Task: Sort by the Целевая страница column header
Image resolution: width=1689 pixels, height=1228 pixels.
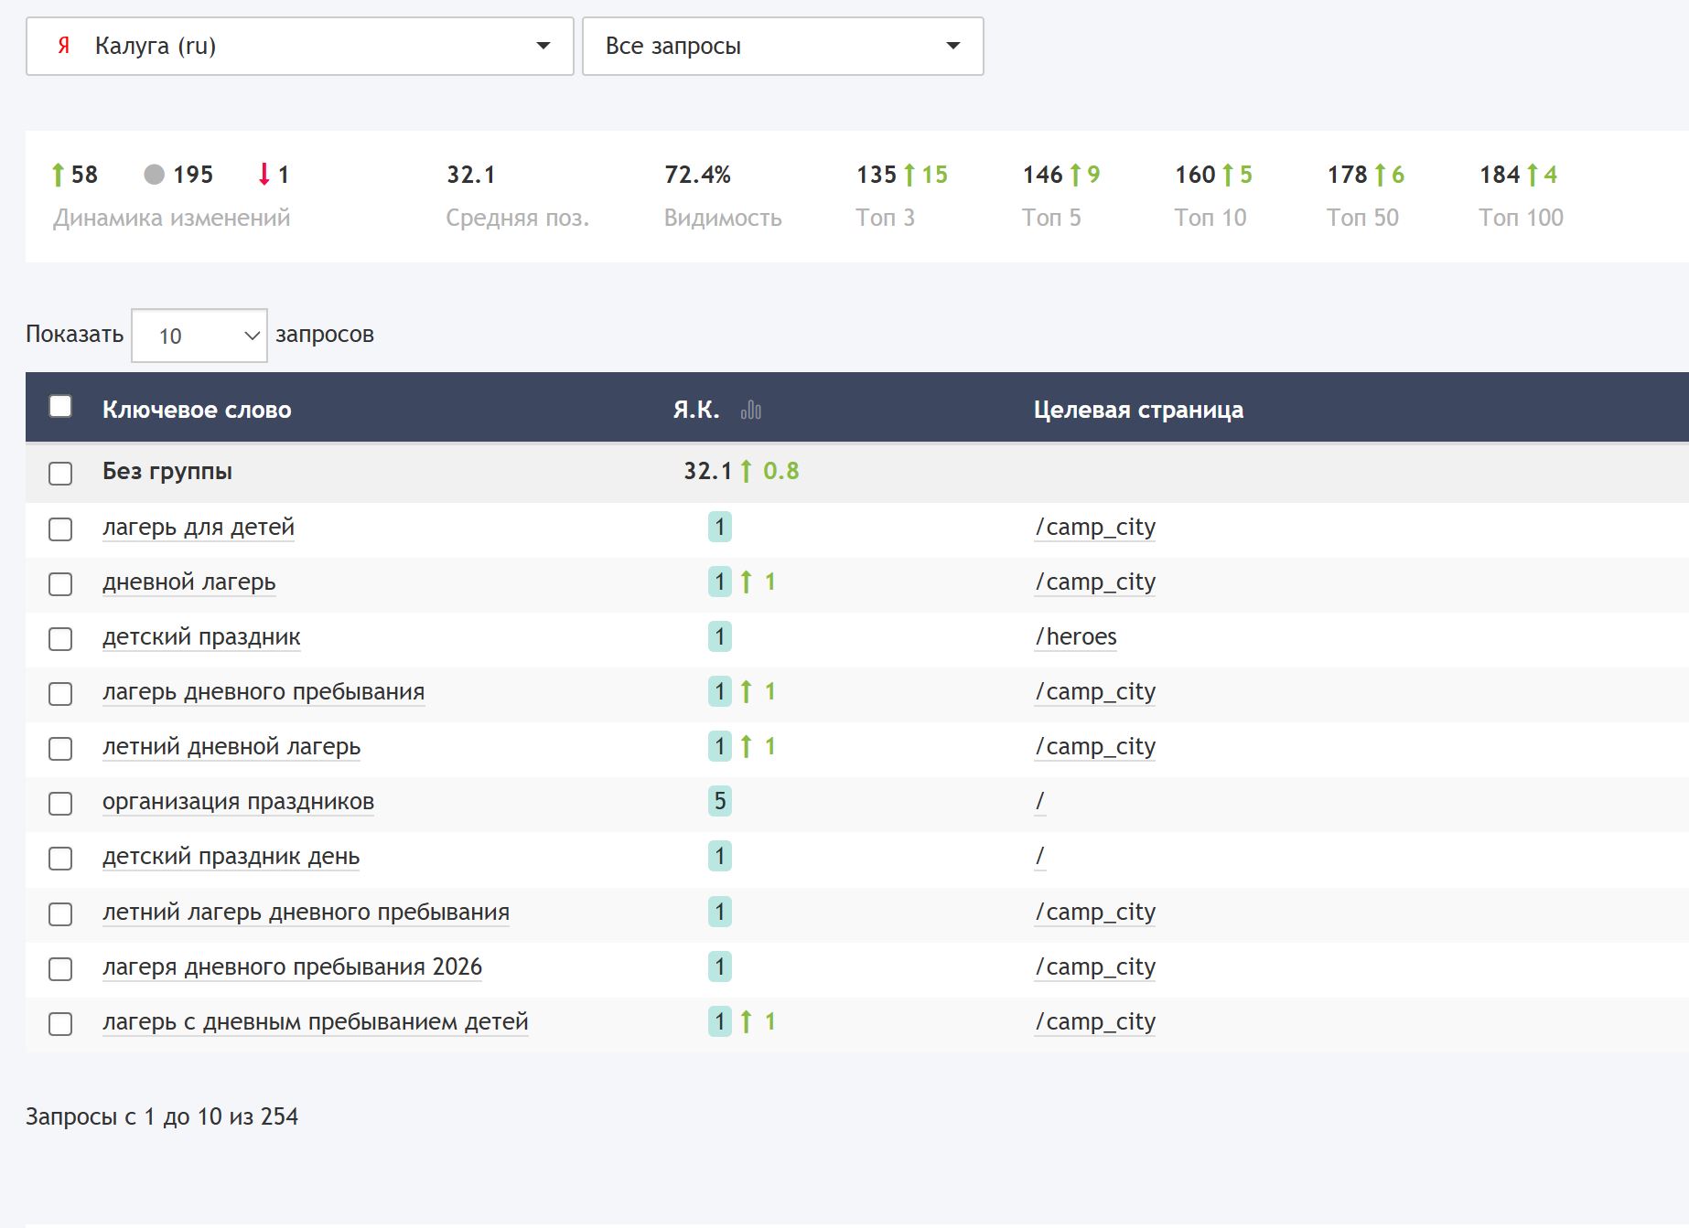Action: (1138, 410)
